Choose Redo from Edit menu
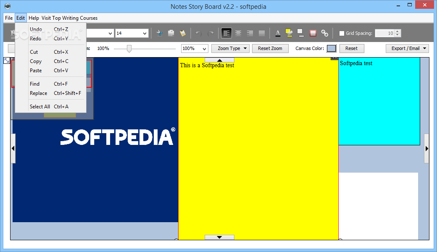 [50, 38]
